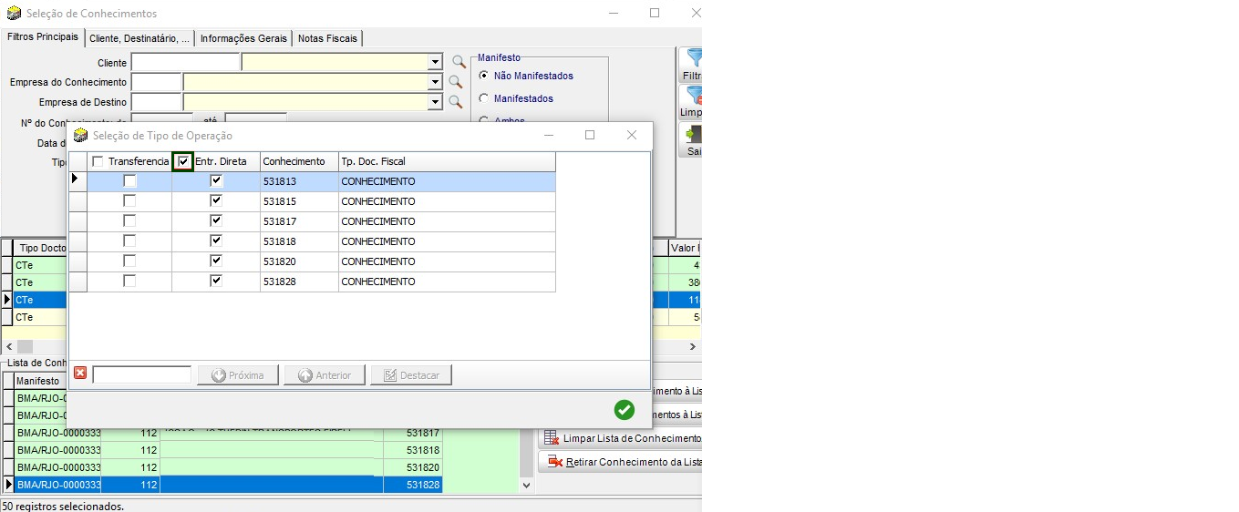The image size is (1239, 512).
Task: Click the Limpar filter funnel button
Action: (x=691, y=102)
